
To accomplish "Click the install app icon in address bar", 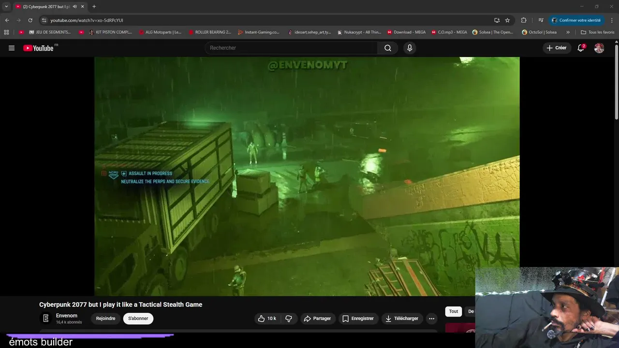I will (x=497, y=20).
